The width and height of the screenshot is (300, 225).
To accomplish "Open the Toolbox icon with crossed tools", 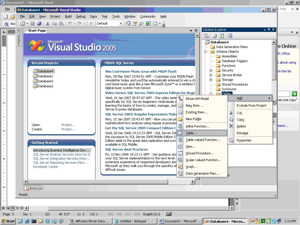I will [x=142, y=23].
